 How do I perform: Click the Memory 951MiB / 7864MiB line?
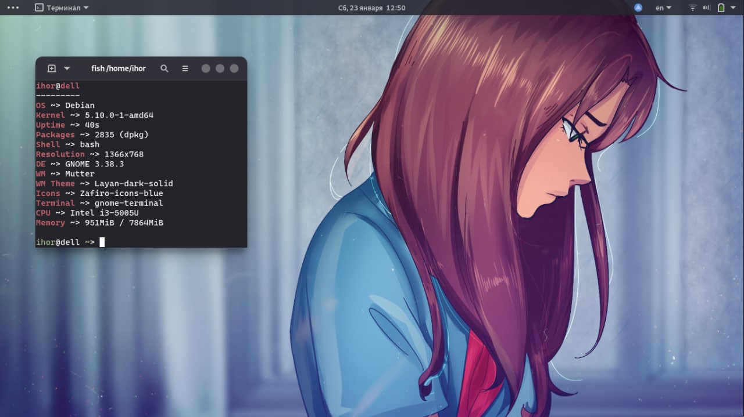click(99, 223)
